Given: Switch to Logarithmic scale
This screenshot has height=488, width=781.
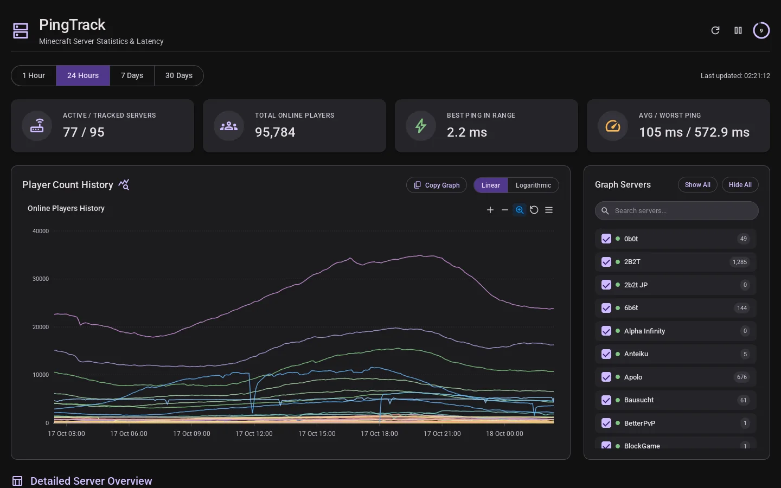Looking at the screenshot, I should [x=533, y=185].
